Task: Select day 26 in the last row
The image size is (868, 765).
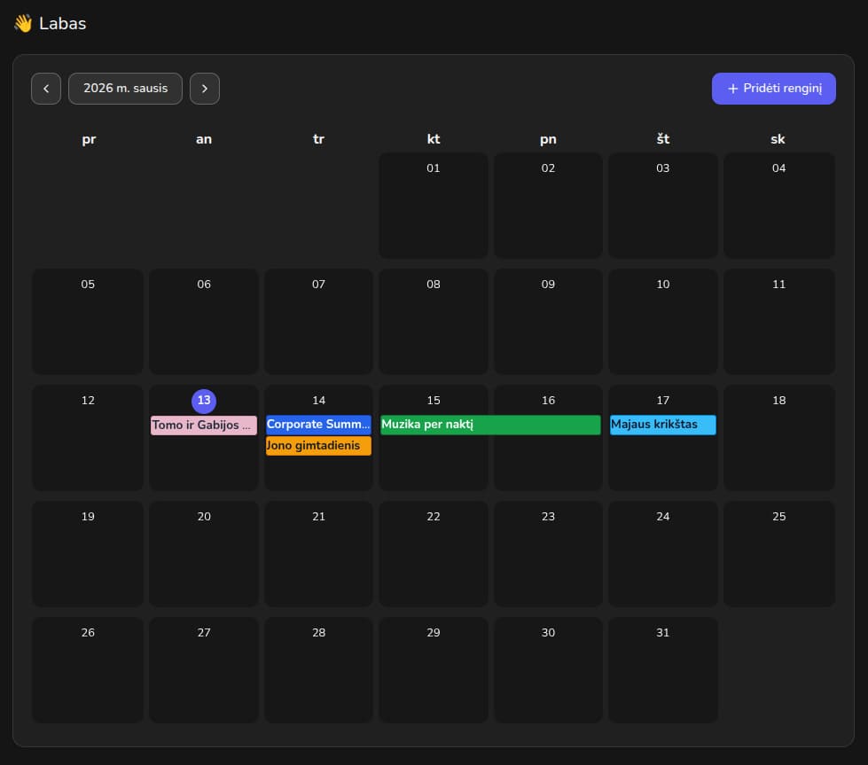Action: coord(88,670)
